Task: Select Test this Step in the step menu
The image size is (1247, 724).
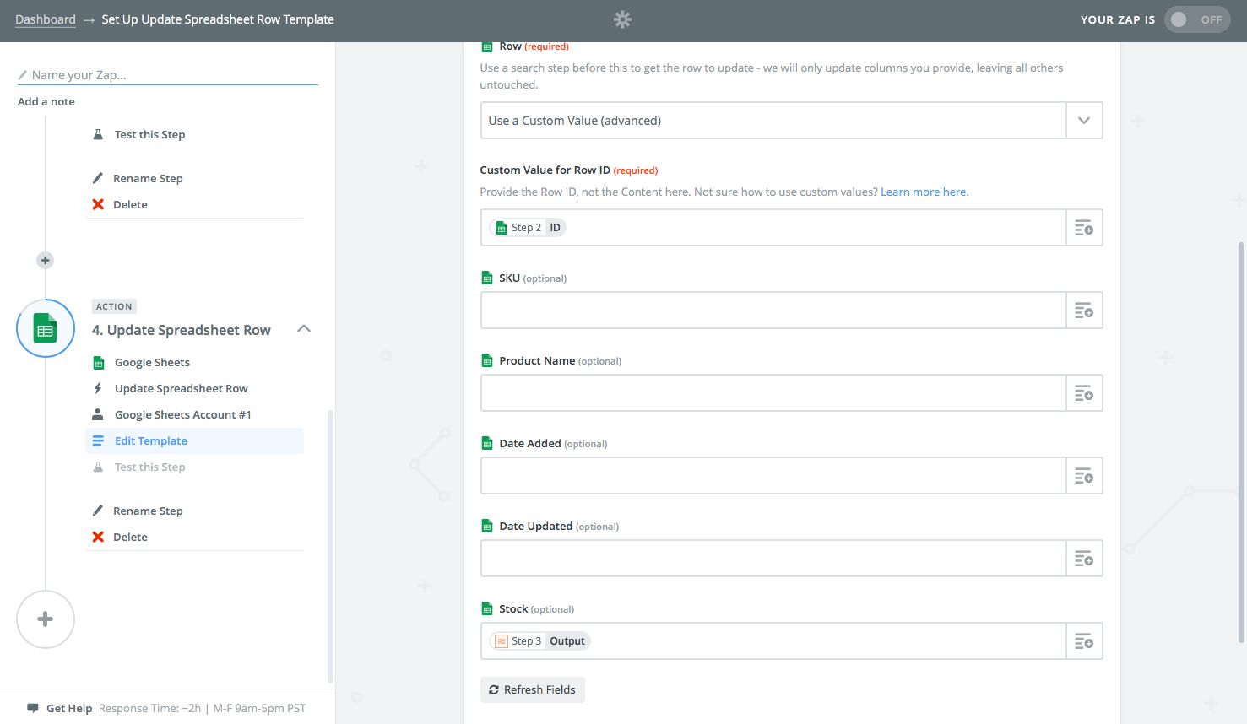Action: click(149, 467)
